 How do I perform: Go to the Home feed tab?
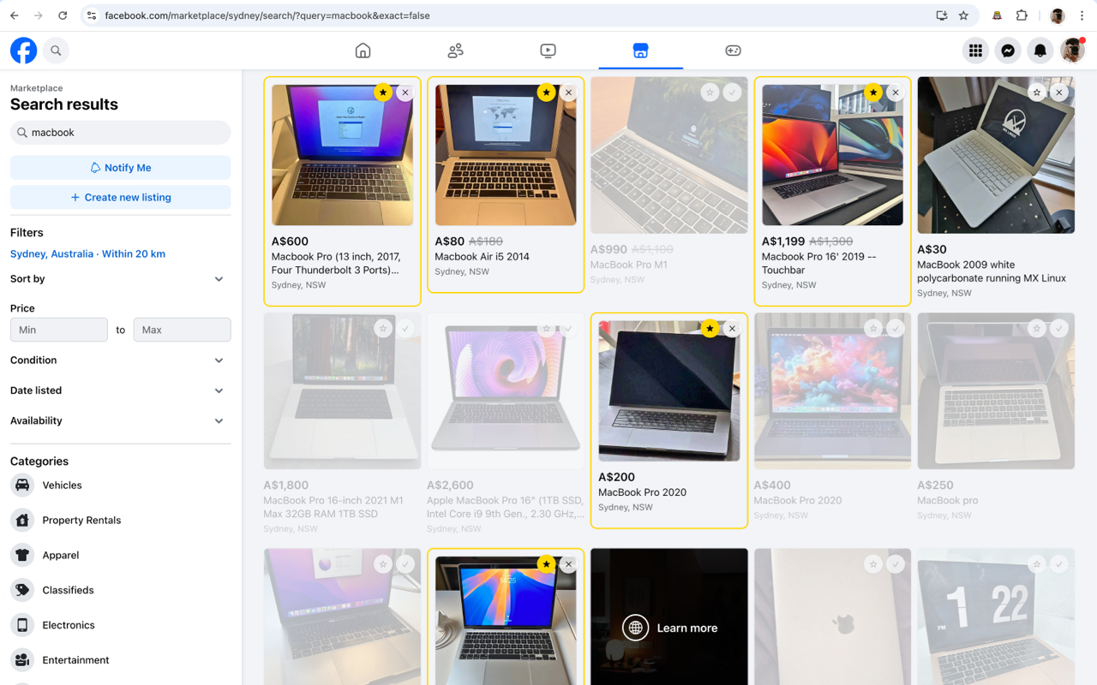pos(363,51)
